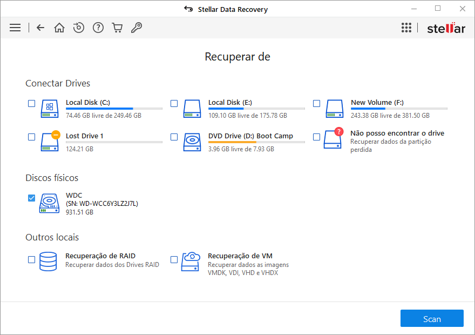Open the help question mark icon
Image resolution: width=475 pixels, height=335 pixels.
[98, 28]
